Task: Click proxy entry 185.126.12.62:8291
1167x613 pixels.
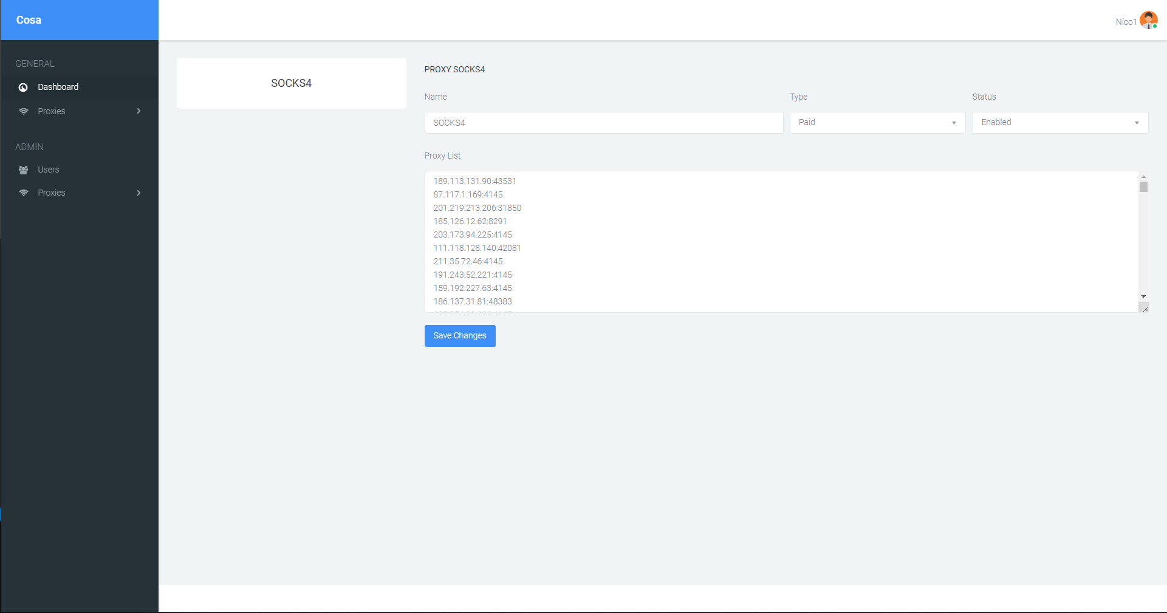Action: coord(470,221)
